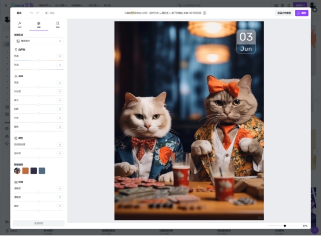Click the zoom slider handle at bottom right

(285, 226)
